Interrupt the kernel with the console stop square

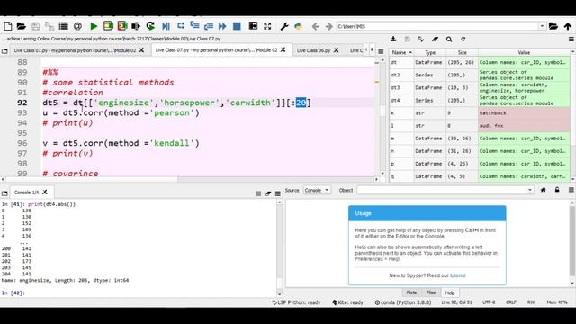tap(258, 193)
